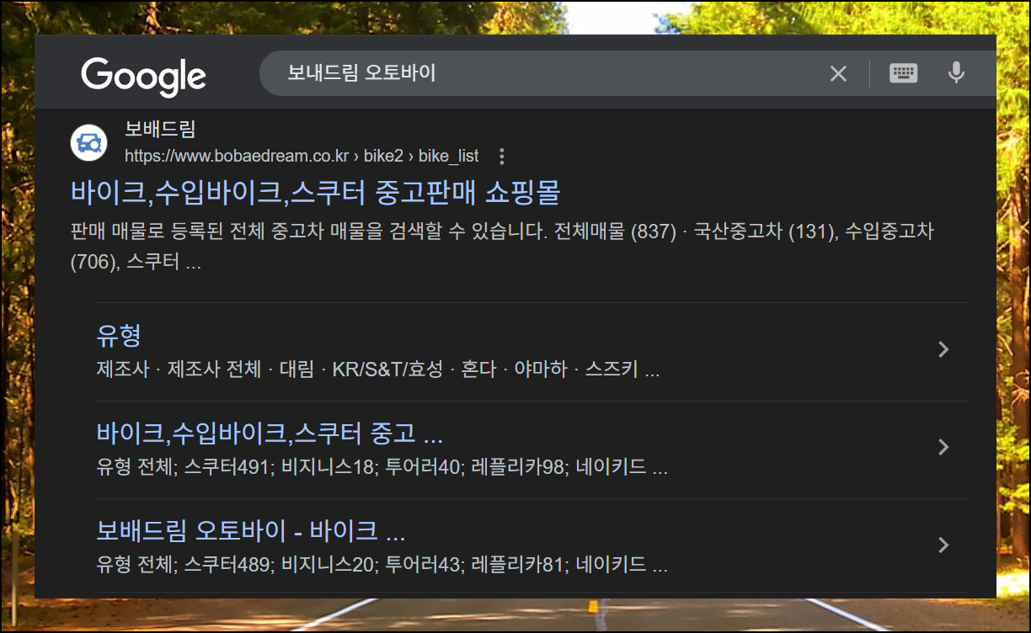The height and width of the screenshot is (633, 1031).
Task: Open the on-screen keyboard input tool
Action: click(x=904, y=73)
